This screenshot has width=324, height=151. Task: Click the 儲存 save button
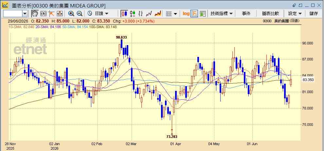[314, 14]
